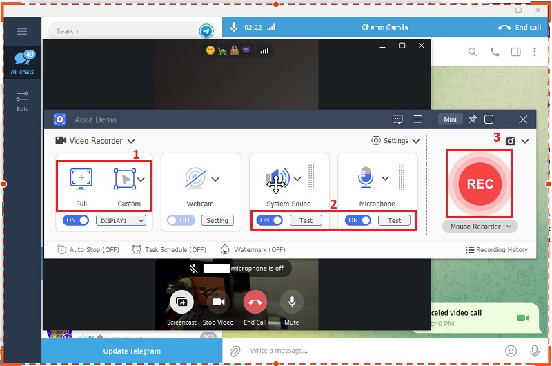Attach a file with the paperclip icon
Screen dimensions: 552x366
click(x=235, y=351)
